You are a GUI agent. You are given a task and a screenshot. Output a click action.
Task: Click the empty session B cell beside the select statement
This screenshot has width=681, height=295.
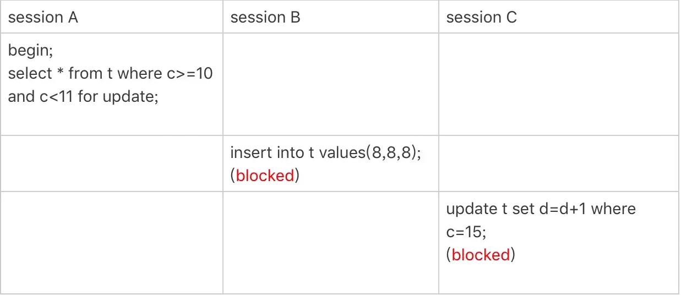coord(330,85)
